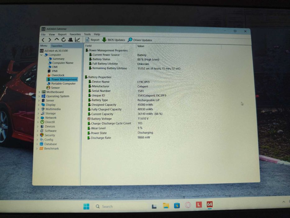Viewport: 290px width, 218px height.
Task: Click the Devices icon in the tree
Action: 42,126
